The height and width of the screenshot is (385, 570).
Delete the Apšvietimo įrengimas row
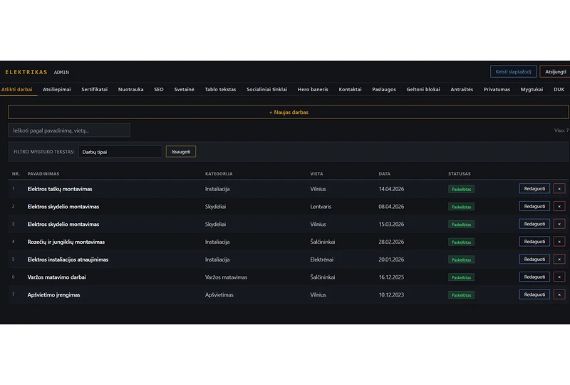(x=559, y=294)
